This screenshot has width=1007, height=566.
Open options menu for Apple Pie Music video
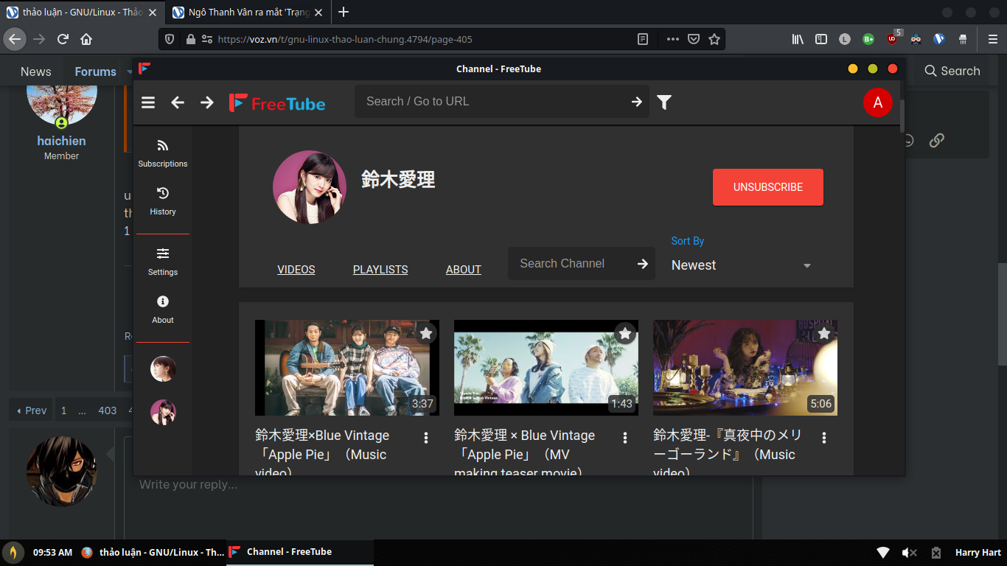pyautogui.click(x=426, y=438)
